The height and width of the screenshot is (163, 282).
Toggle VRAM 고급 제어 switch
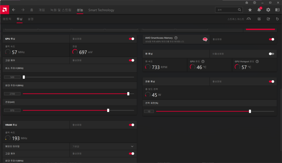point(131,153)
